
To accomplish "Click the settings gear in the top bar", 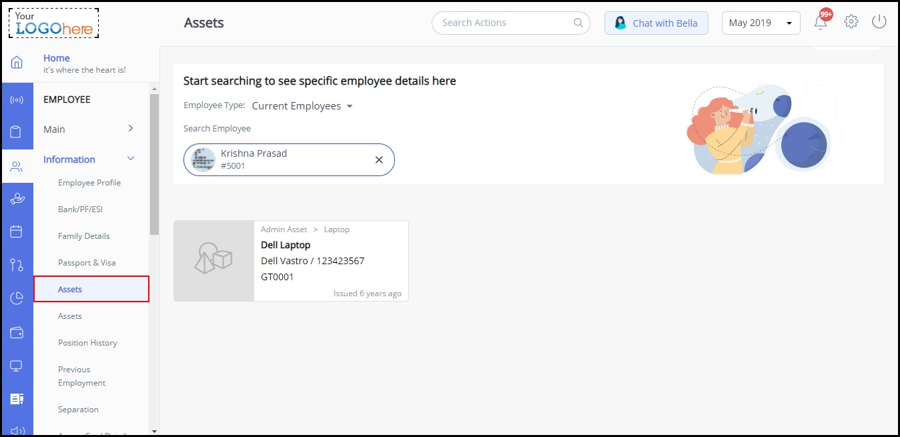I will pyautogui.click(x=851, y=21).
